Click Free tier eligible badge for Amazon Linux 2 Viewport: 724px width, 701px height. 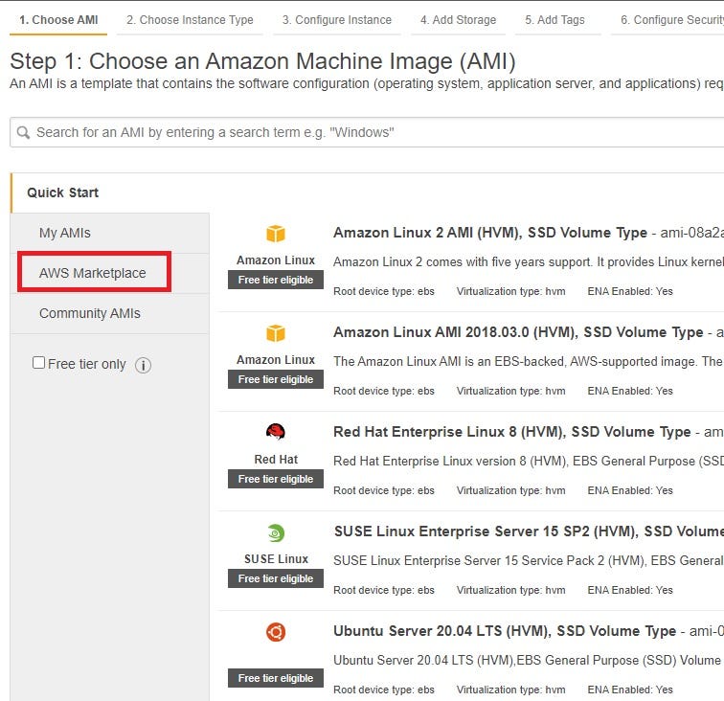coord(276,280)
